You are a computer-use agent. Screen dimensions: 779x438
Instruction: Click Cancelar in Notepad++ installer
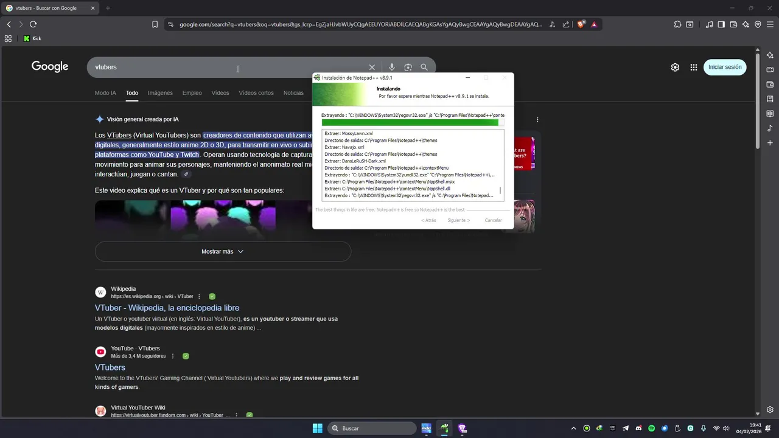pos(494,220)
